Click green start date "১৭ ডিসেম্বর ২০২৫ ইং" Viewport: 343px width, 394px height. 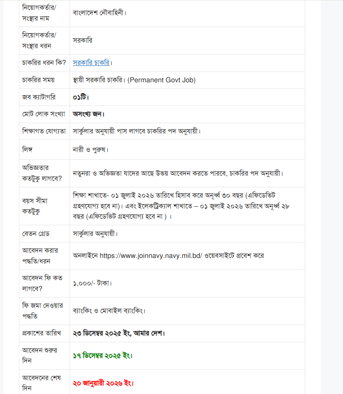(103, 356)
